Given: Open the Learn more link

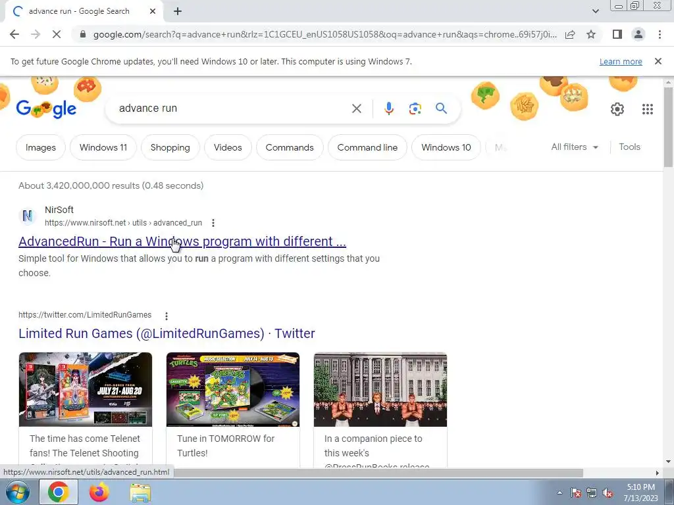Looking at the screenshot, I should click(x=621, y=61).
